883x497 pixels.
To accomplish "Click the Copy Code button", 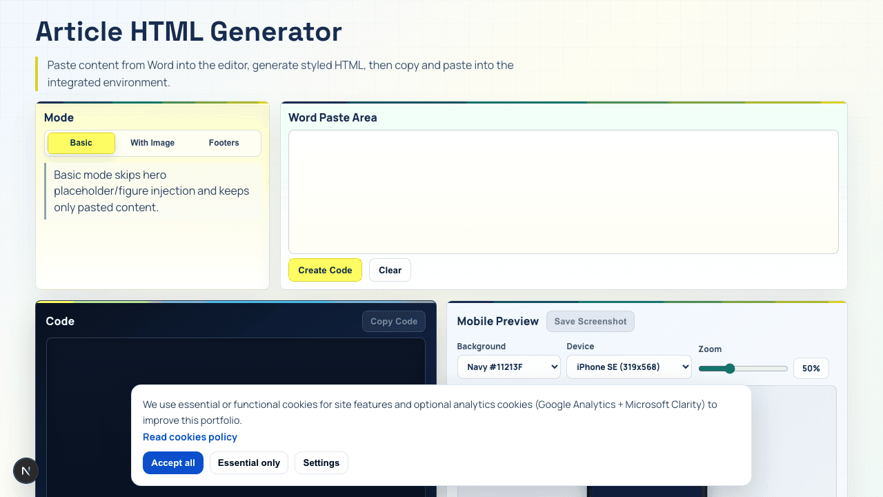I will click(x=394, y=321).
